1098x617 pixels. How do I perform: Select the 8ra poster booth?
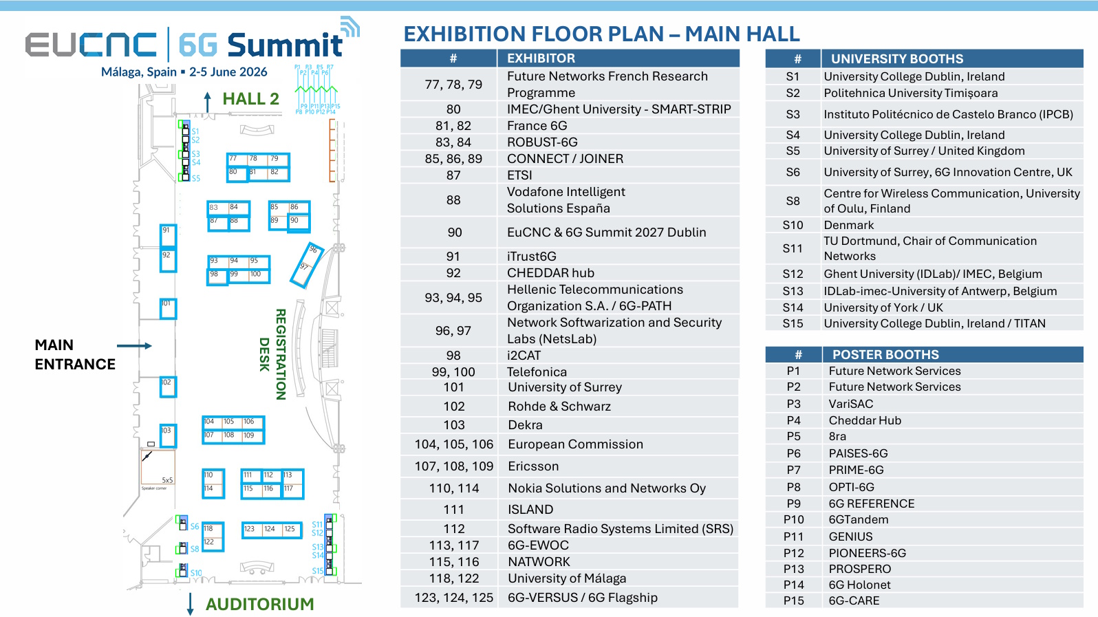pyautogui.click(x=837, y=436)
